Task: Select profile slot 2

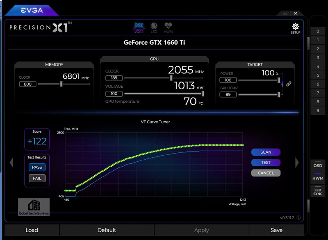Action: coord(318,49)
